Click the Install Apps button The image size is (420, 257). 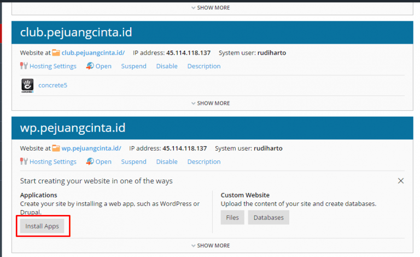coord(42,226)
